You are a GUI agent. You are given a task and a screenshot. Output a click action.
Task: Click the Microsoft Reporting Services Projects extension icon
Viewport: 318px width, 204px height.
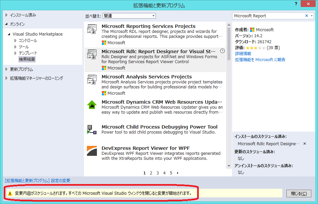point(92,29)
